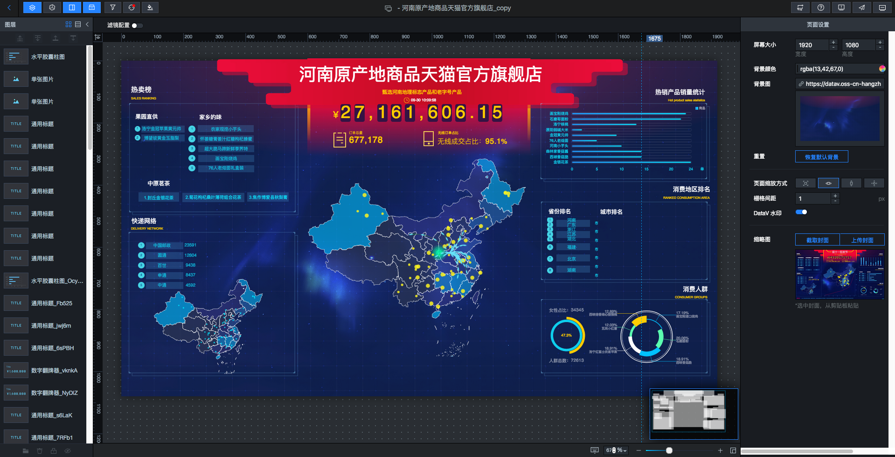
Task: Click the background image URL field
Action: coord(839,84)
